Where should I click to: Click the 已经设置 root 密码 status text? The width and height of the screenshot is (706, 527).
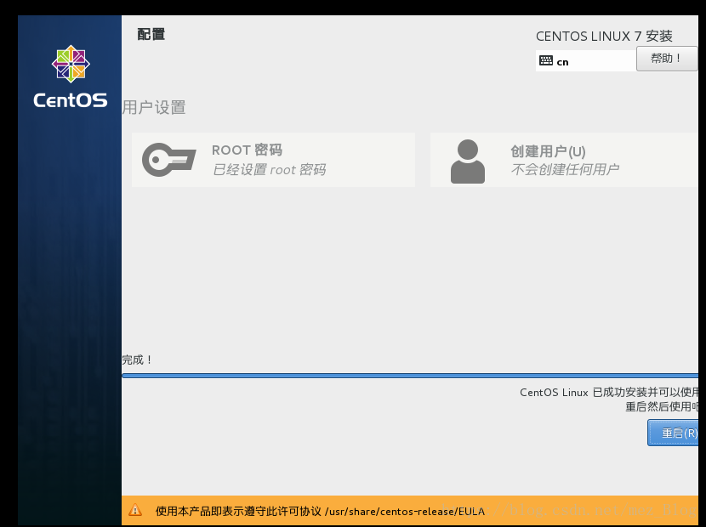268,169
